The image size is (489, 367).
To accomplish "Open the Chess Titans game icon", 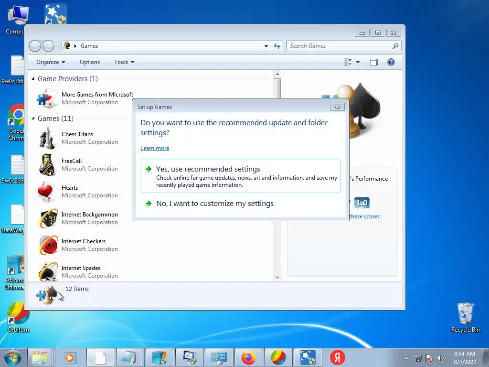I will pyautogui.click(x=47, y=138).
